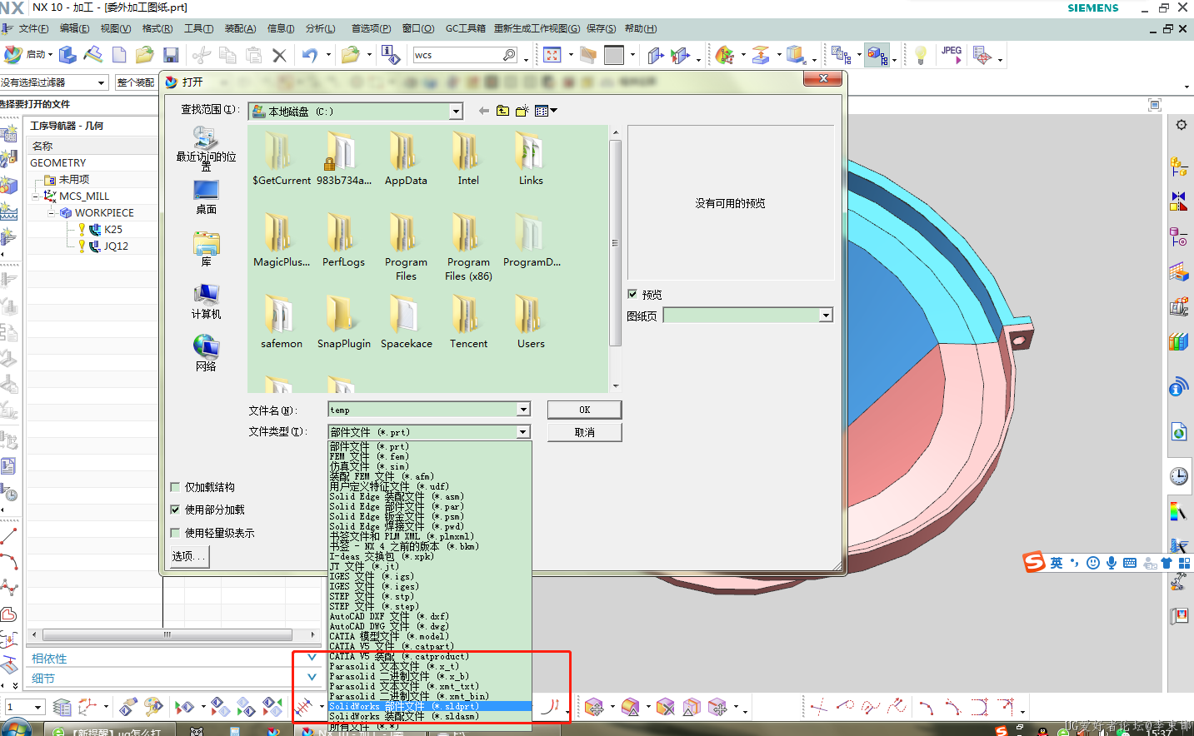Click the entire assembly scope button

tap(136, 82)
